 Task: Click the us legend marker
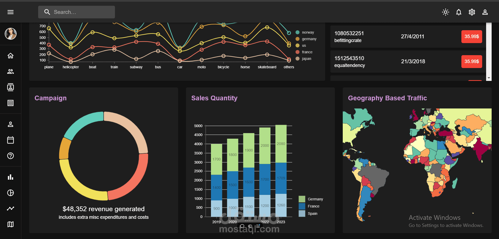coord(298,45)
